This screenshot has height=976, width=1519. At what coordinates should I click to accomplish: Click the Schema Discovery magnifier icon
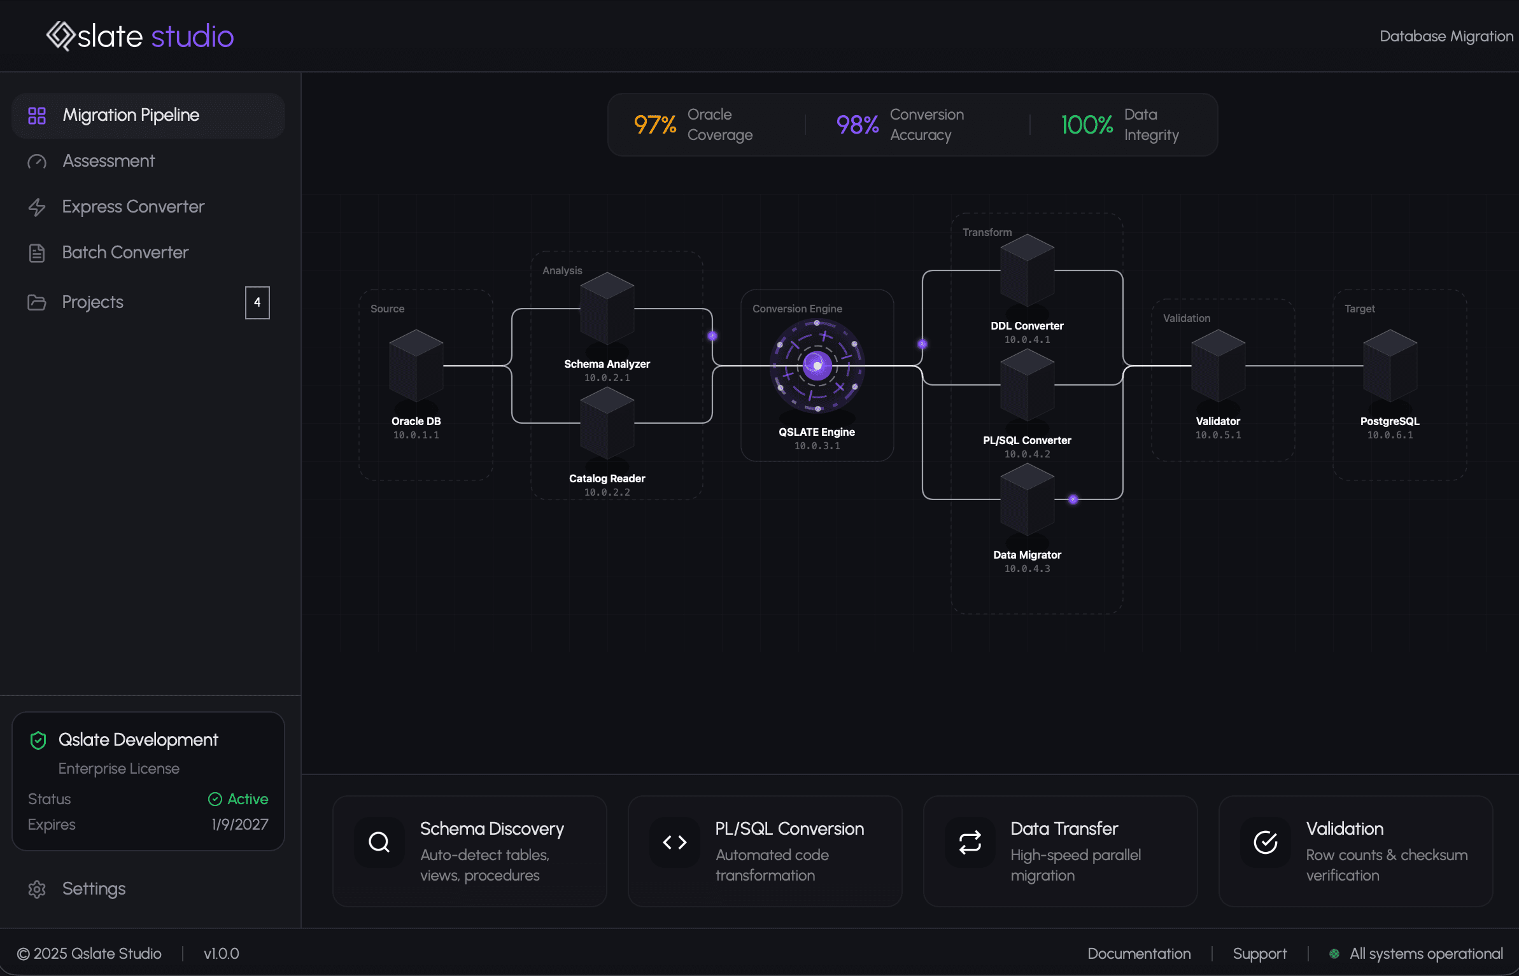(379, 842)
